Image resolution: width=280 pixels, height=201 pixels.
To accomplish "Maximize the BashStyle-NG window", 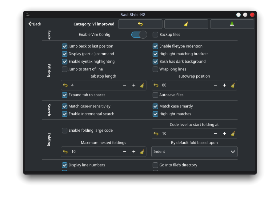I will click(x=245, y=15).
